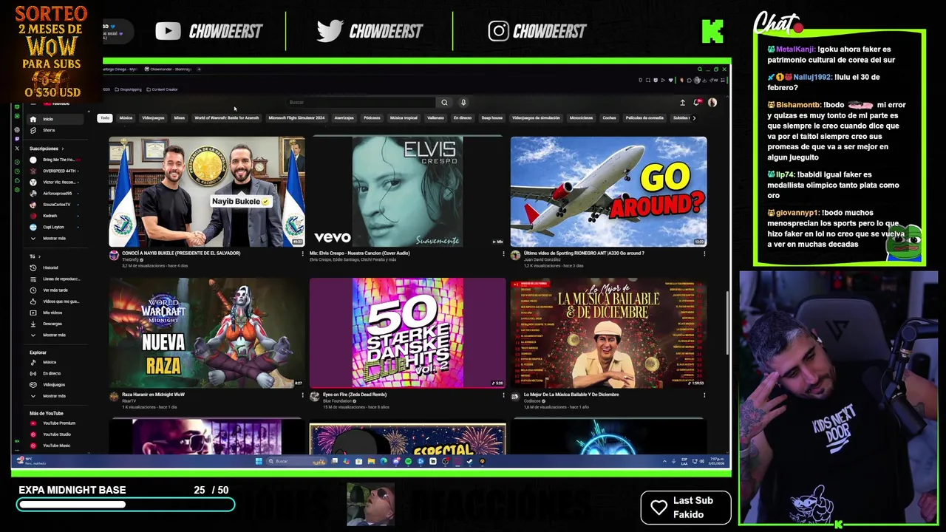Viewport: 946px width, 532px height.
Task: Open options for Eyes on Fire video
Action: pos(503,395)
